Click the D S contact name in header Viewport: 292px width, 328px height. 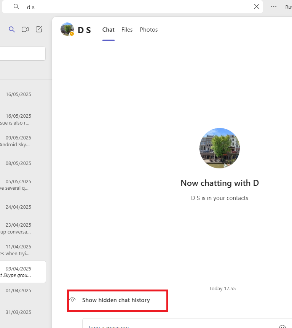tap(84, 30)
